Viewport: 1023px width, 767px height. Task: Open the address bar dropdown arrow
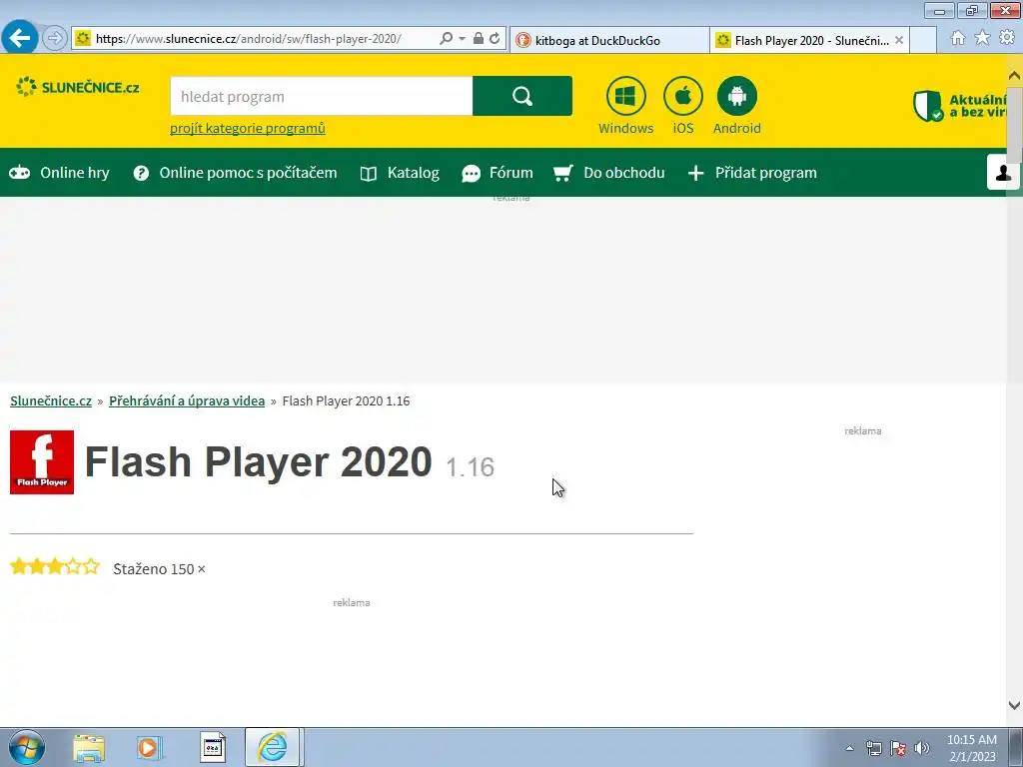[462, 39]
